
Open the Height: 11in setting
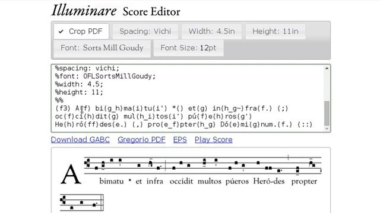click(x=275, y=31)
